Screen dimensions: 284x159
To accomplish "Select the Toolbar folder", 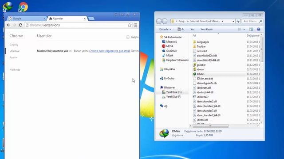I will 199,46.
